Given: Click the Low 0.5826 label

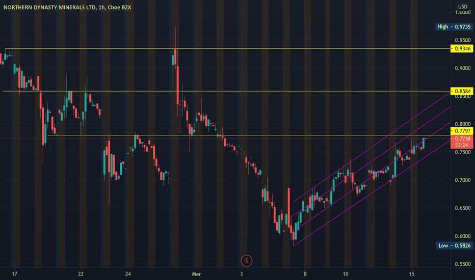Looking at the screenshot, I should point(455,245).
